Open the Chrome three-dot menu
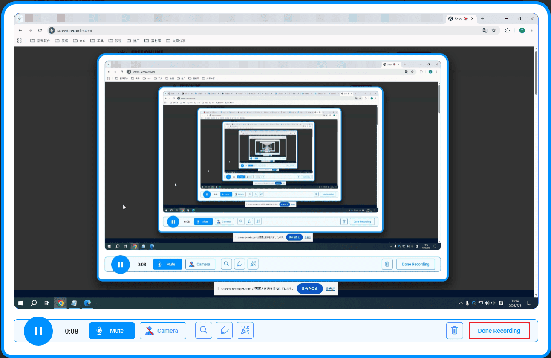The width and height of the screenshot is (551, 358). 532,30
